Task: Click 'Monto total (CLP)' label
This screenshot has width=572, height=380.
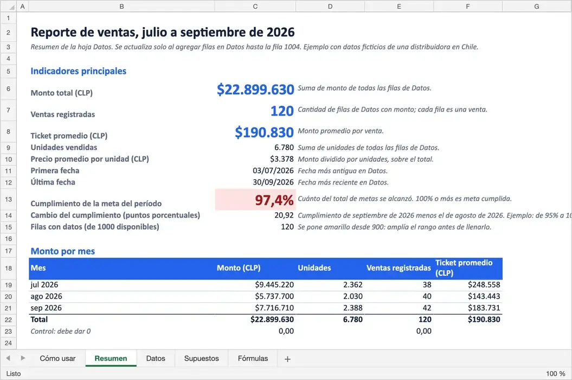Action: 62,93
